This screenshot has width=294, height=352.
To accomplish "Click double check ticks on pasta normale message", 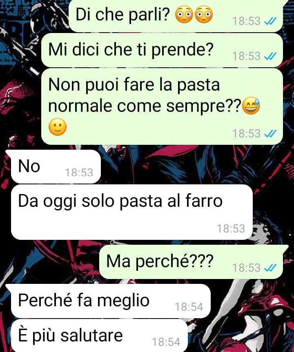I will pyautogui.click(x=270, y=134).
